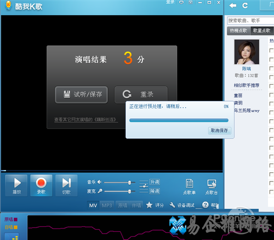Click the 重录 re-record button
The width and height of the screenshot is (274, 240).
point(141,95)
